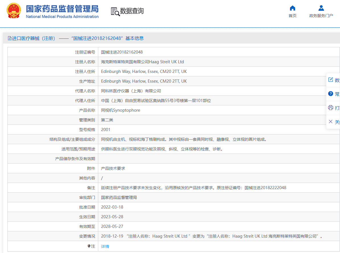This screenshot has height=253, width=340.
Task: Click the national emblem logo
Action: tap(14, 11)
